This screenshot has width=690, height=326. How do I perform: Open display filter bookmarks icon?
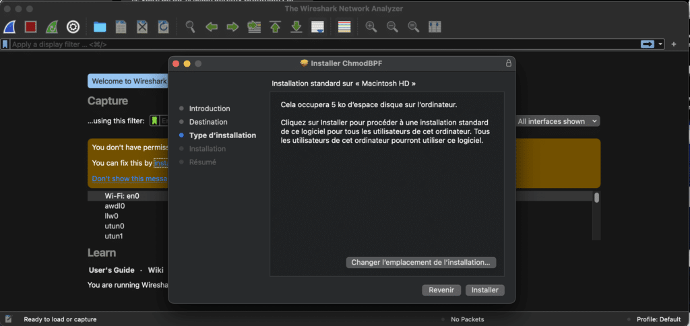5,44
